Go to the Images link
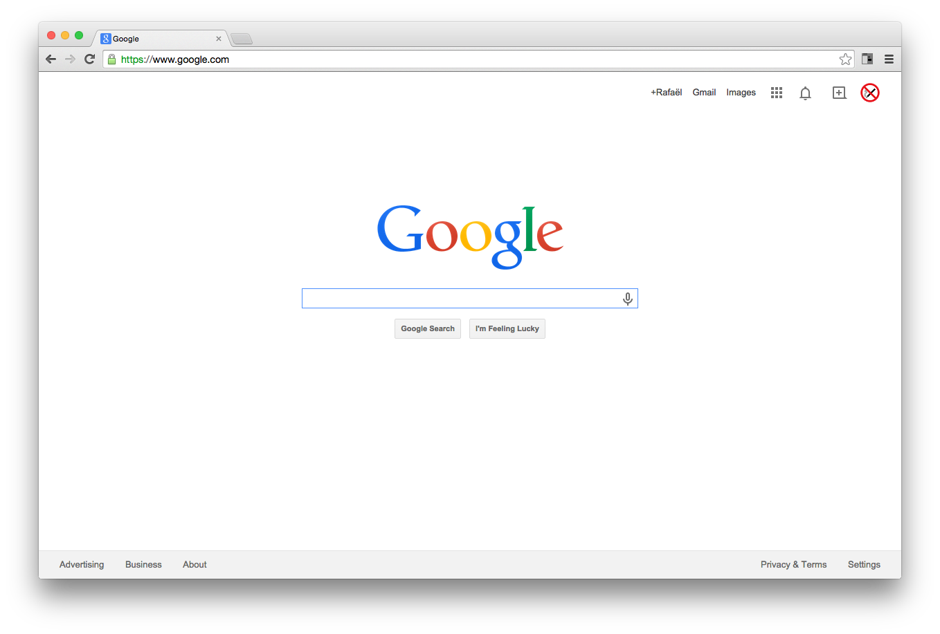 741,93
